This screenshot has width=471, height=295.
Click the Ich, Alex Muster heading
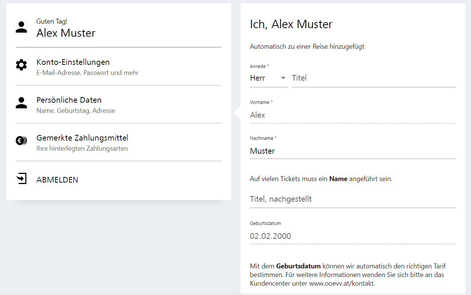[291, 24]
